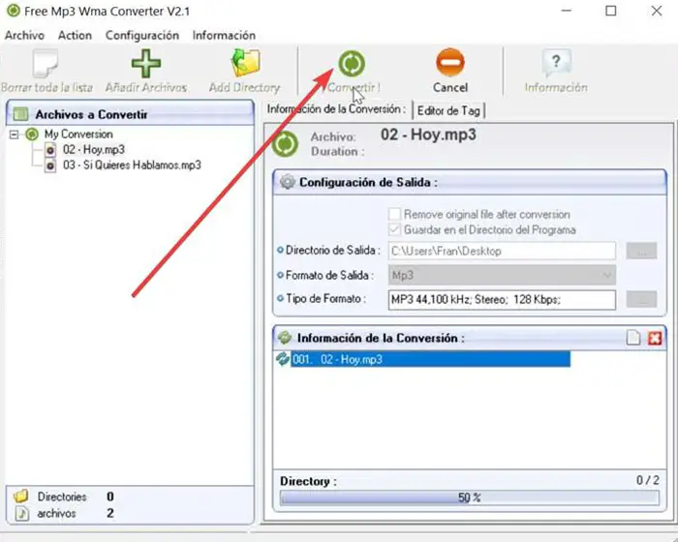Click the archivos music note icon

pos(22,513)
